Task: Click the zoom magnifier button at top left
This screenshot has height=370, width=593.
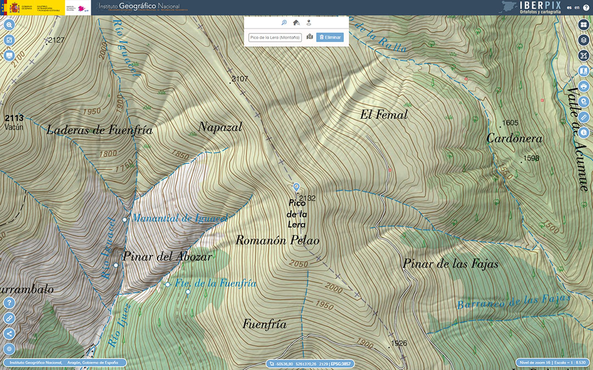Action: pyautogui.click(x=9, y=25)
